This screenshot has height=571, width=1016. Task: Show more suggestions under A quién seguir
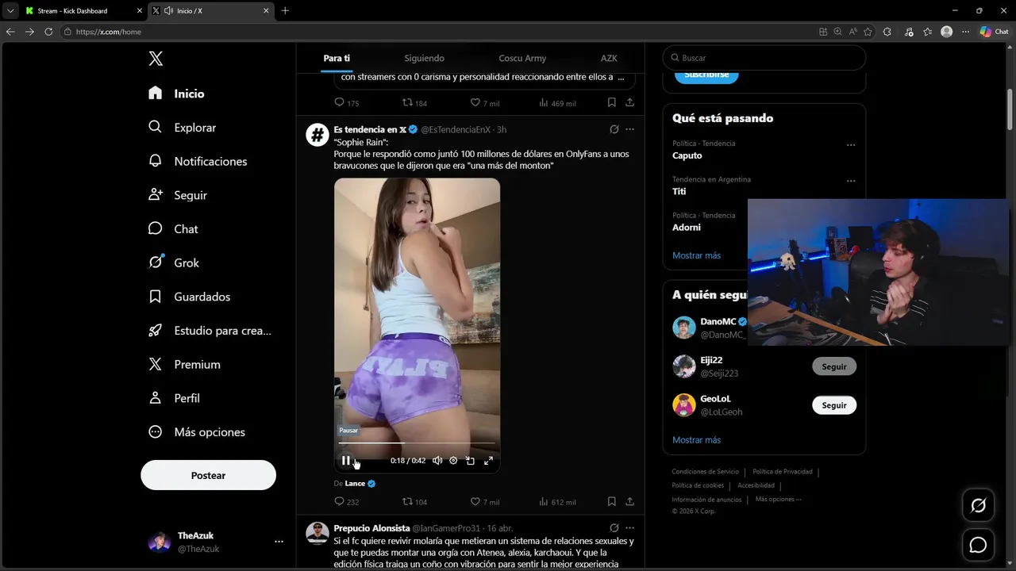(696, 439)
